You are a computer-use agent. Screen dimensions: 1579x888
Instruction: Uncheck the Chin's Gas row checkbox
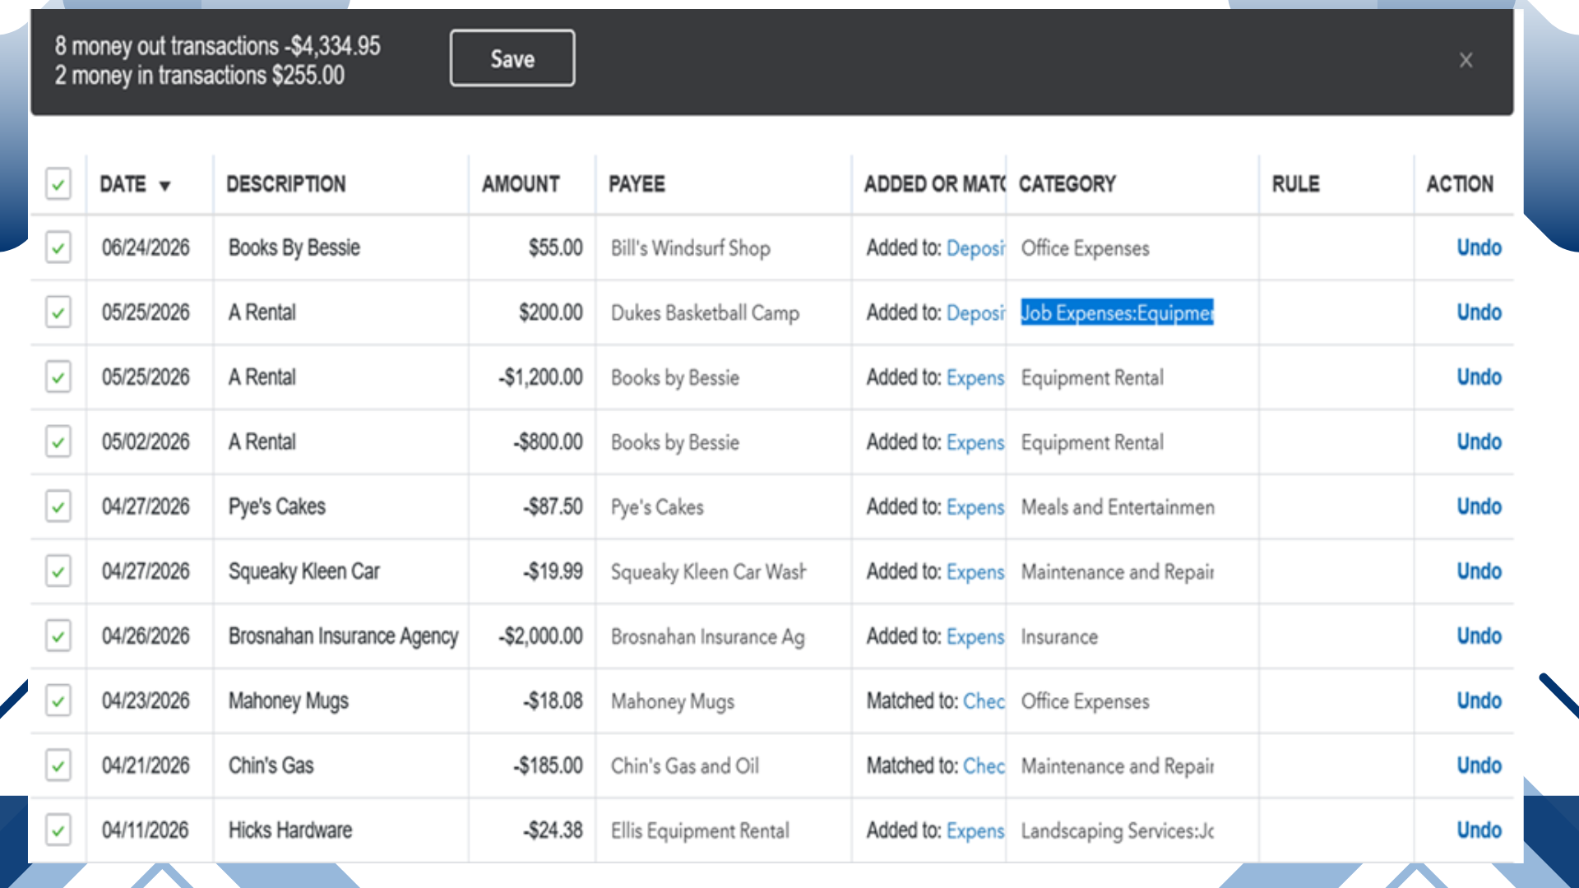(58, 765)
